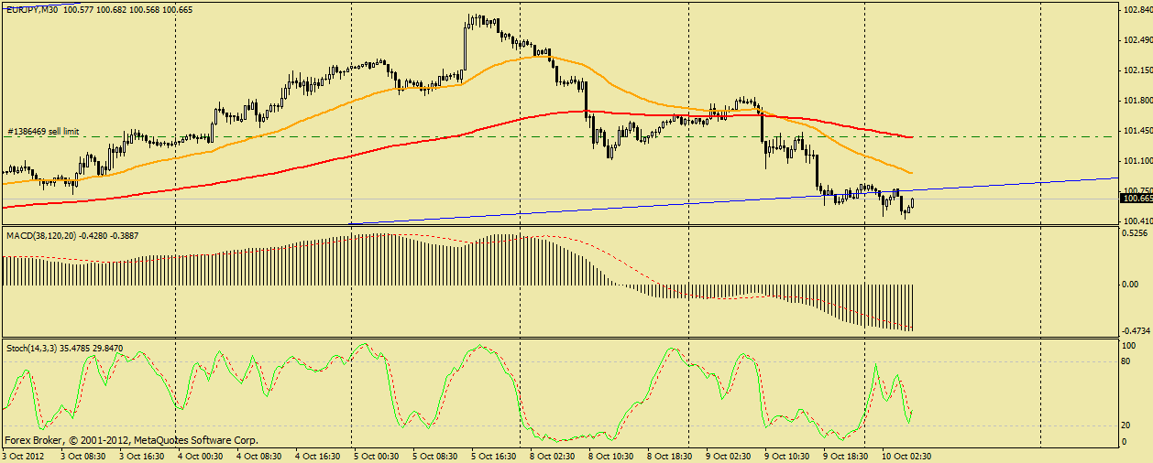1153x463 pixels.
Task: Click the 102.150 price axis label
Action: click(1137, 70)
